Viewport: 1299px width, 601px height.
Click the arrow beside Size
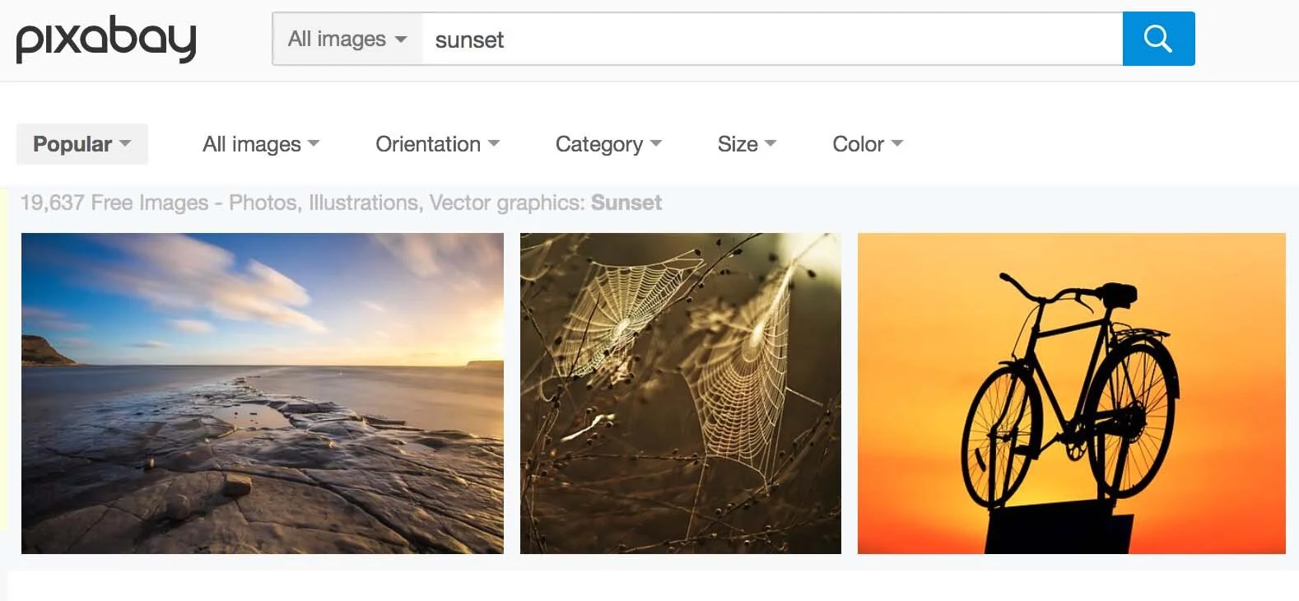pyautogui.click(x=771, y=143)
